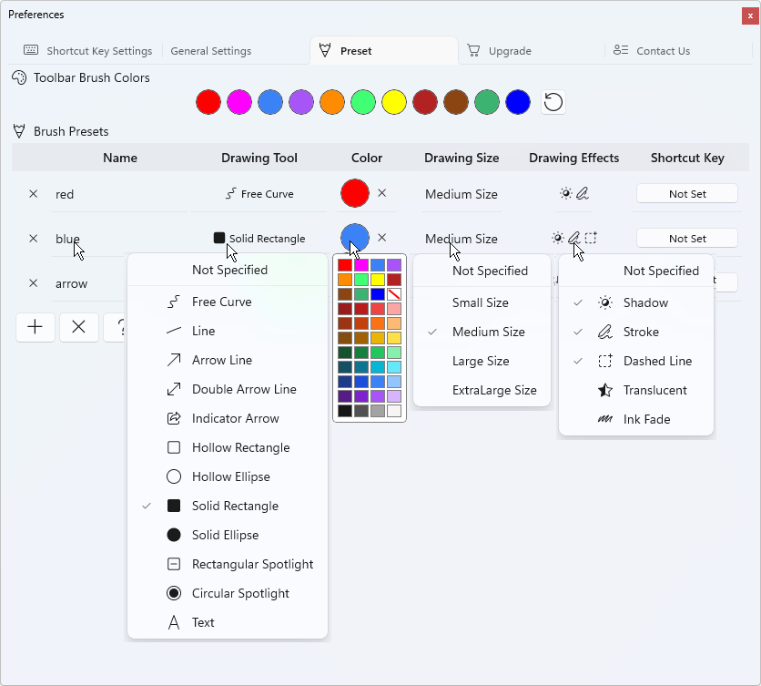Viewport: 761px width, 686px height.
Task: Enable the Ink Fade effect
Action: (636, 419)
